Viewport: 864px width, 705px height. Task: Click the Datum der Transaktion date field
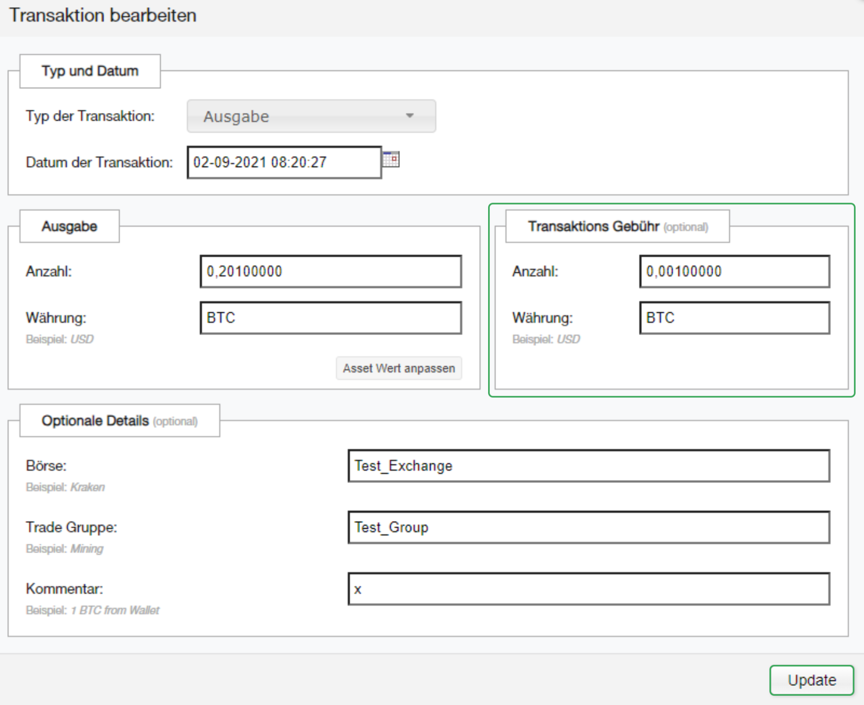(284, 162)
